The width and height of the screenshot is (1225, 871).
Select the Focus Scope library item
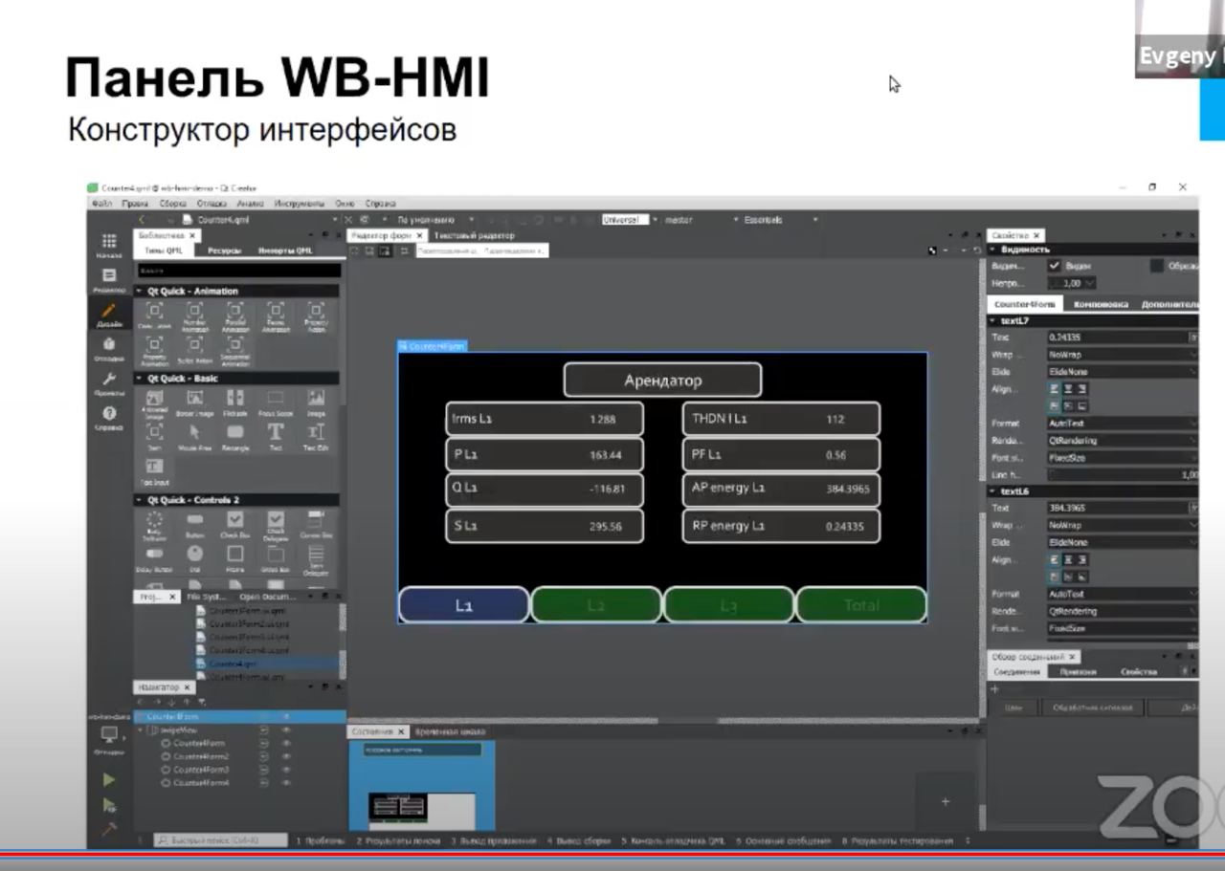point(275,403)
